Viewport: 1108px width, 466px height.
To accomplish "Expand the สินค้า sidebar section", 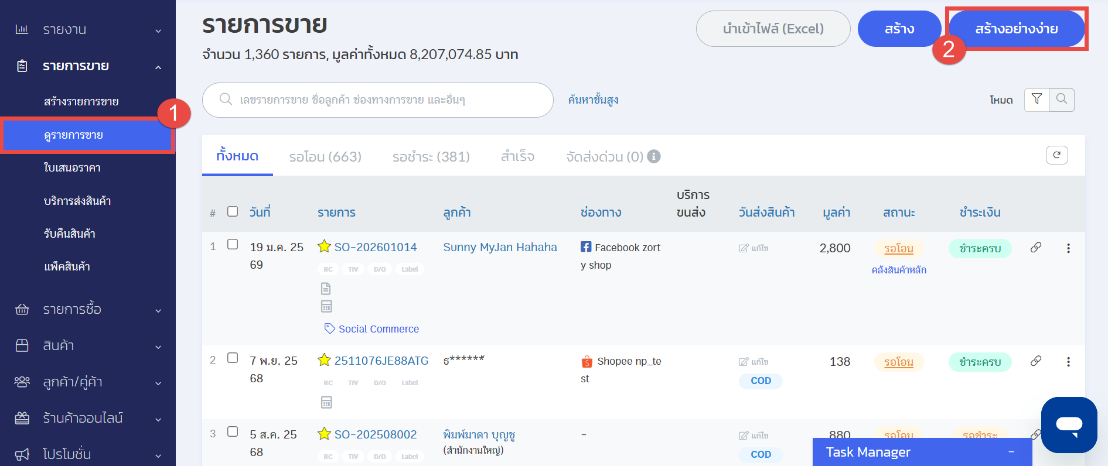I will 88,345.
